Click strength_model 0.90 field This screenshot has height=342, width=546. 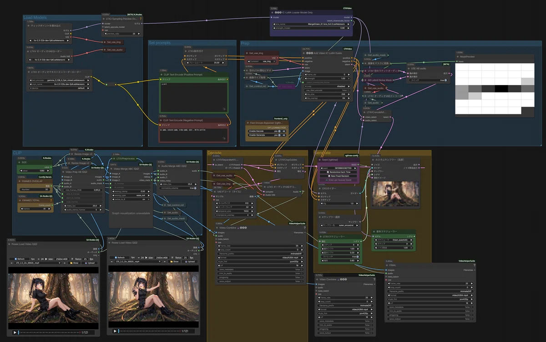(x=311, y=28)
